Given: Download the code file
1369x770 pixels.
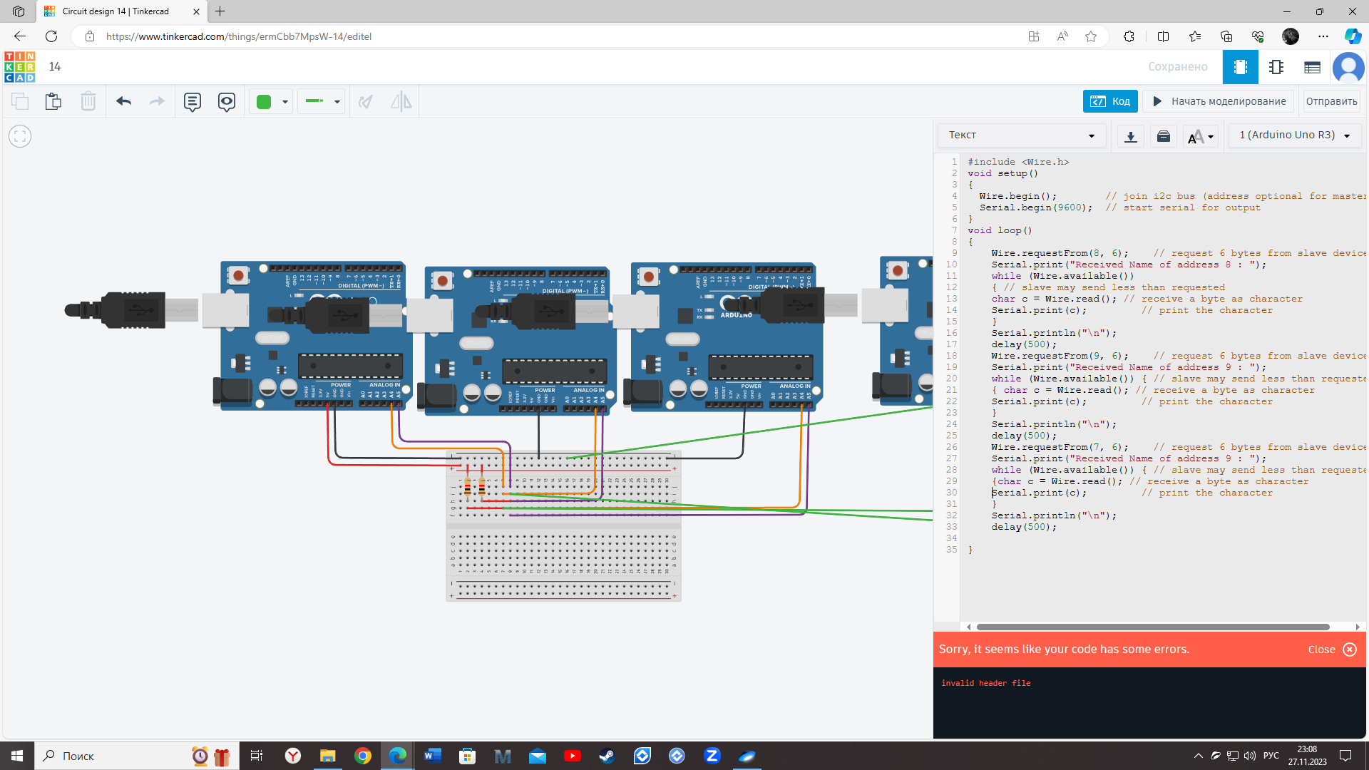Looking at the screenshot, I should click(x=1131, y=135).
